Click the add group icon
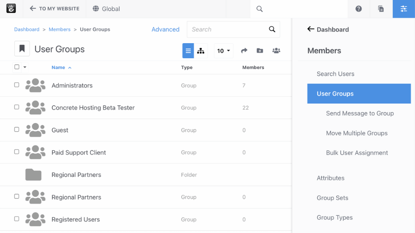Screen dimensions: 415x233 276,50
